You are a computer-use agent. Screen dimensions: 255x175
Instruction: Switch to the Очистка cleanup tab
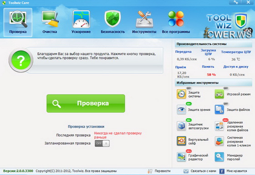[x=50, y=22]
